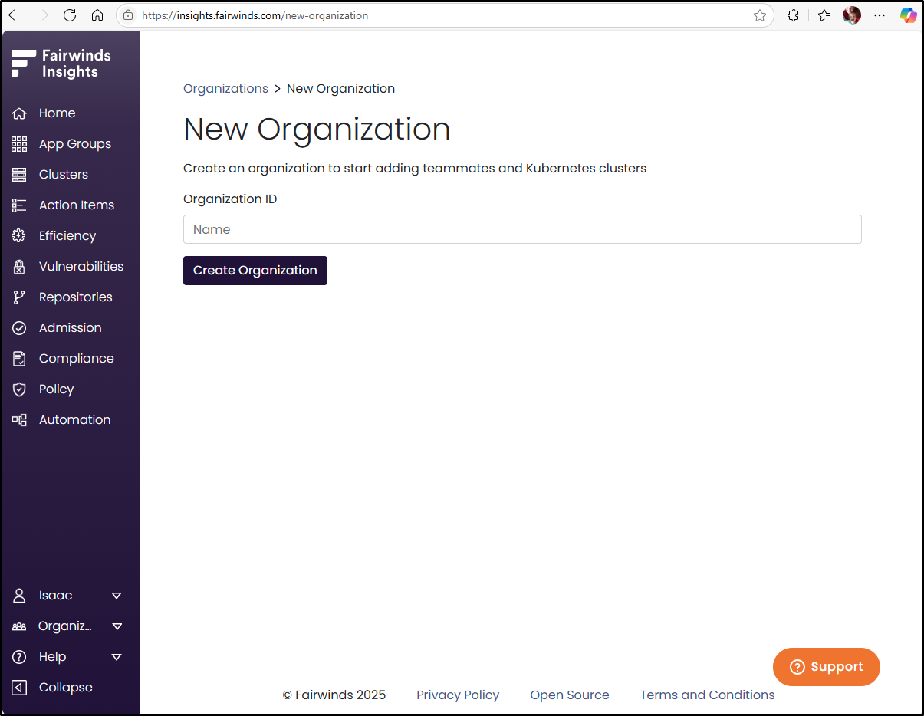924x716 pixels.
Task: Click the Clusters server icon
Action: click(x=20, y=175)
